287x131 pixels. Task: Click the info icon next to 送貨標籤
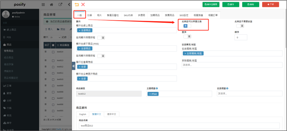point(227,88)
